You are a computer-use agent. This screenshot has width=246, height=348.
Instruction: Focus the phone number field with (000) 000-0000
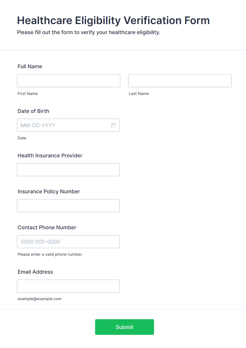[x=68, y=242]
